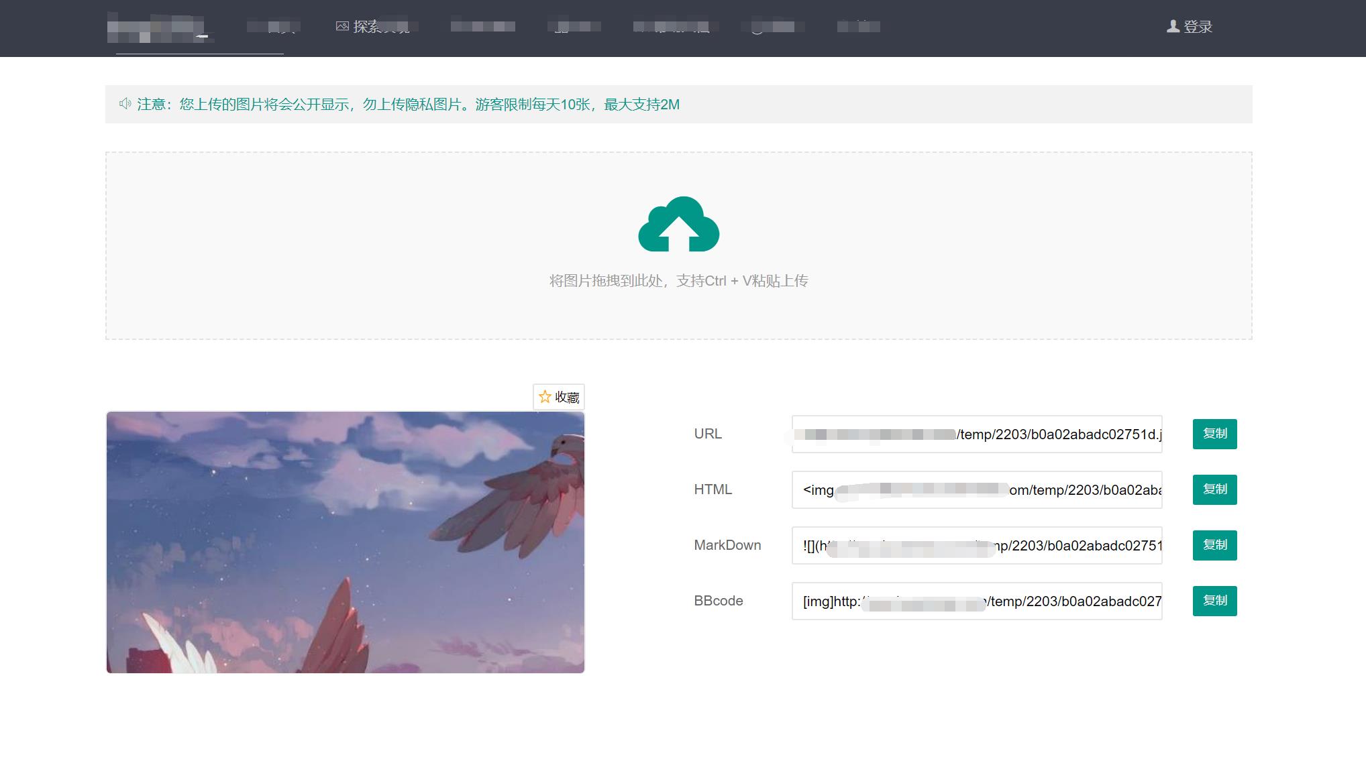The image size is (1366, 759).
Task: Select the HTML embed code field
Action: pos(976,489)
